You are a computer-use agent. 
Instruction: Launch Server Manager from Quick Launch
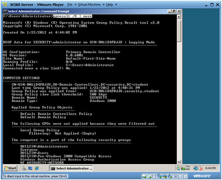pos(24,168)
